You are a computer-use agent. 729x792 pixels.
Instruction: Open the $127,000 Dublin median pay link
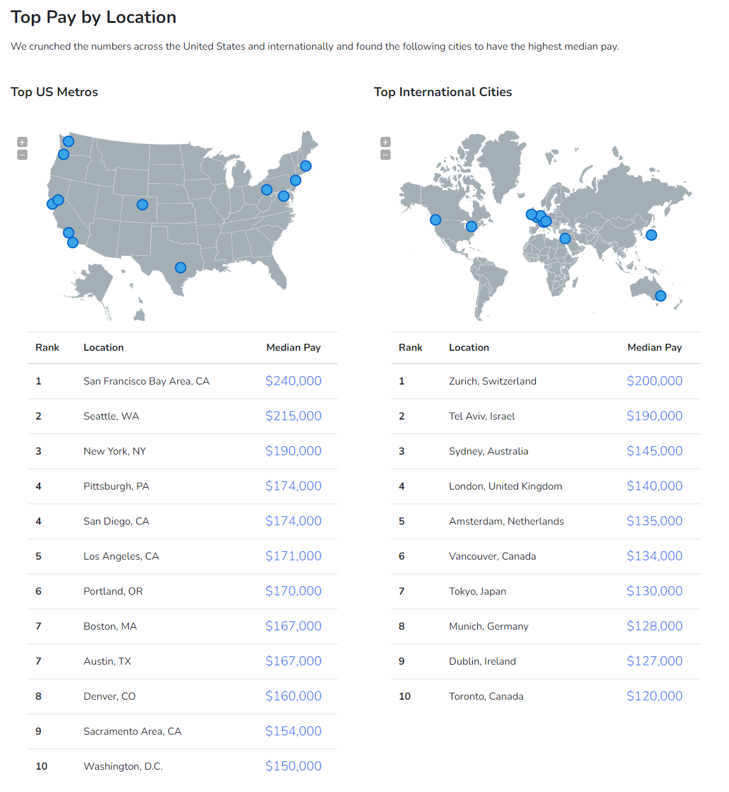(655, 661)
